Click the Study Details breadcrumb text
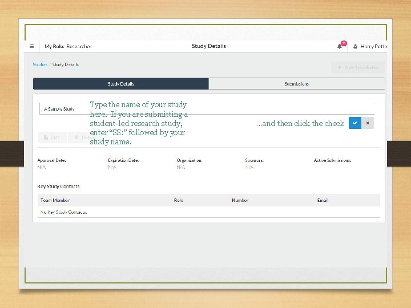Viewport: 411px width, 308px height. (66, 64)
